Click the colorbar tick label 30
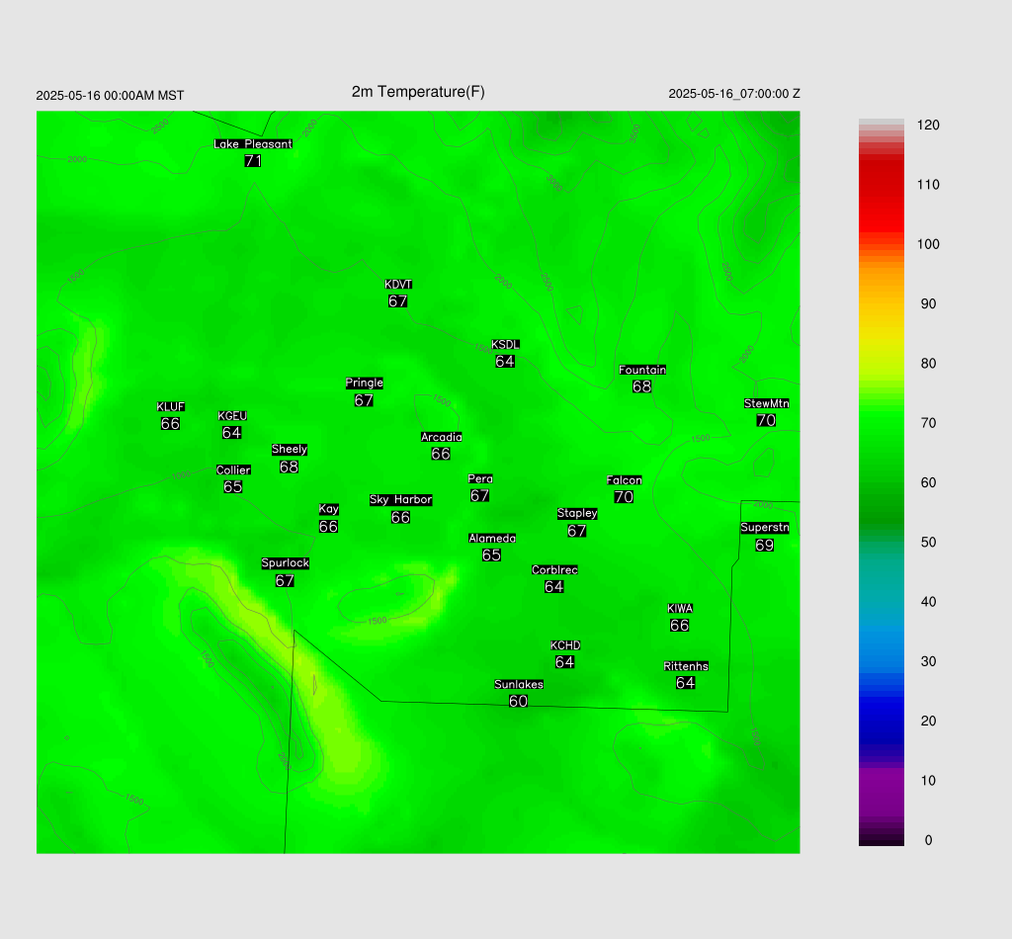Viewport: 1012px width, 939px height. click(928, 661)
